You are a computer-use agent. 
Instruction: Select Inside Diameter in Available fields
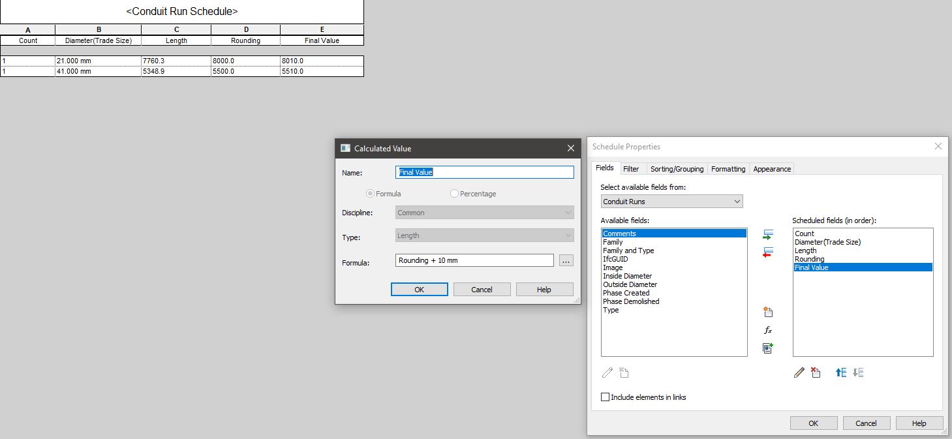(627, 275)
